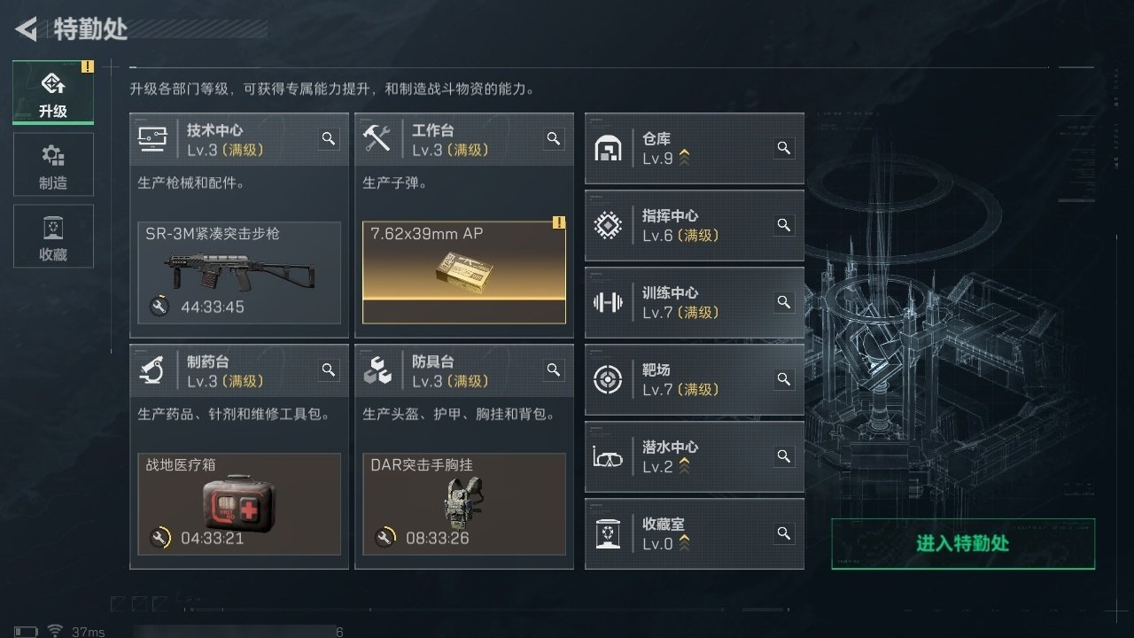
Task: Expand upgrade chevrons for 潜水中心 Lv.2
Action: coord(684,467)
